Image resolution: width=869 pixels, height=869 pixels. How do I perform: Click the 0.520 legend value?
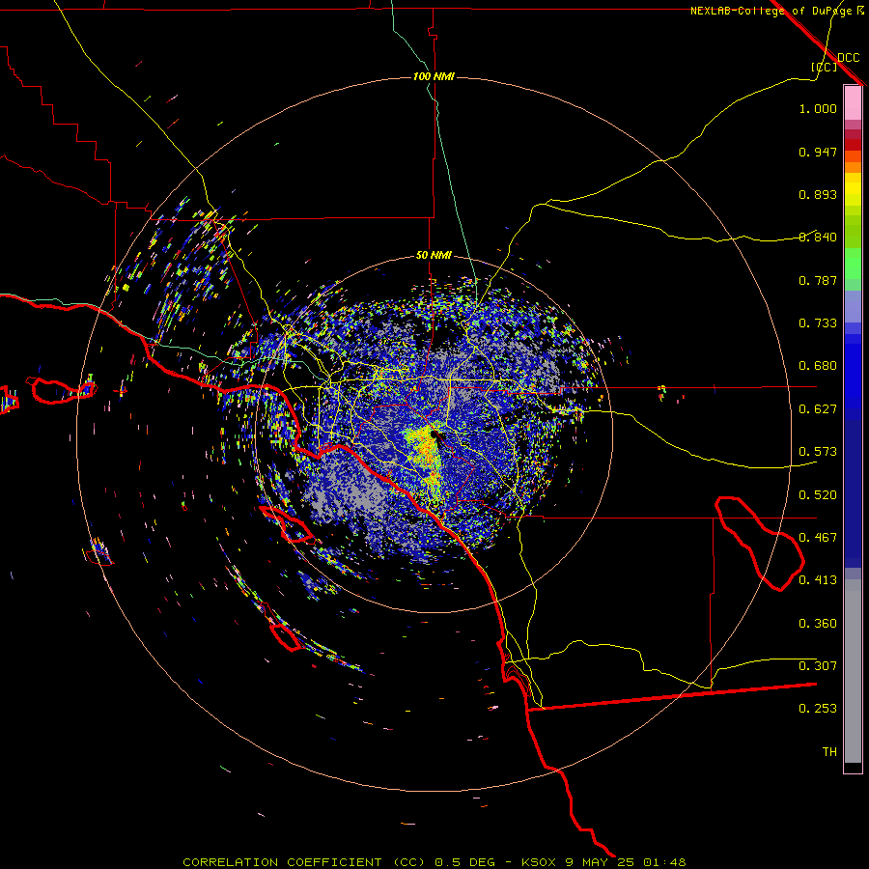point(818,495)
